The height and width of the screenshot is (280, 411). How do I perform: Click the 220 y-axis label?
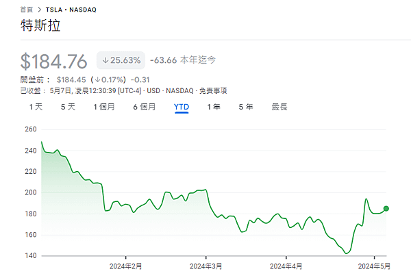[31, 172]
